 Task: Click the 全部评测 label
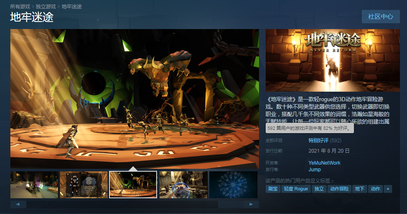pyautogui.click(x=274, y=141)
